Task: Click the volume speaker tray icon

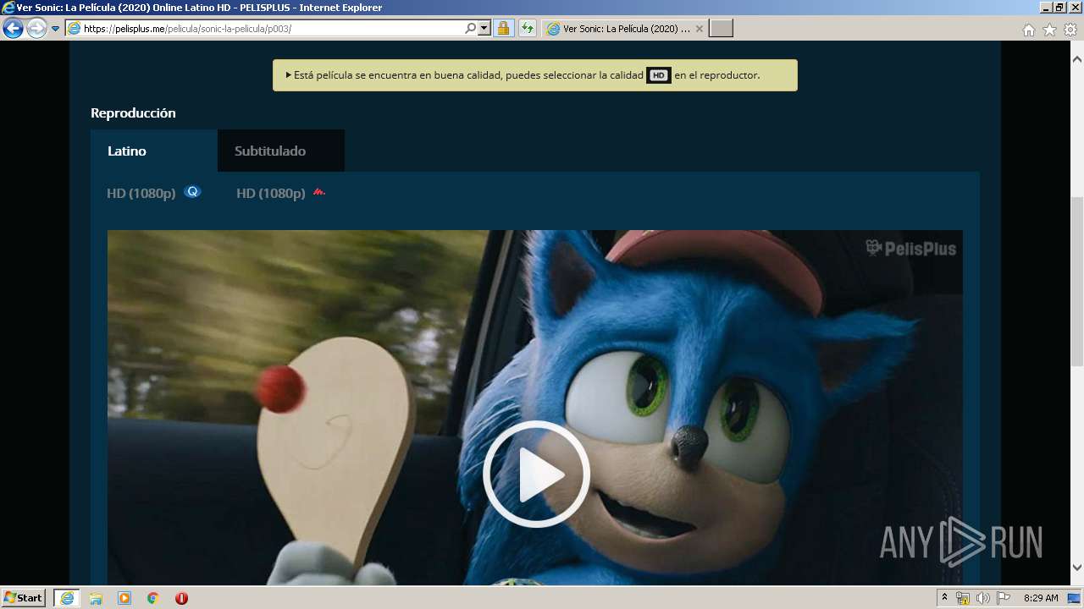Action: 982,598
